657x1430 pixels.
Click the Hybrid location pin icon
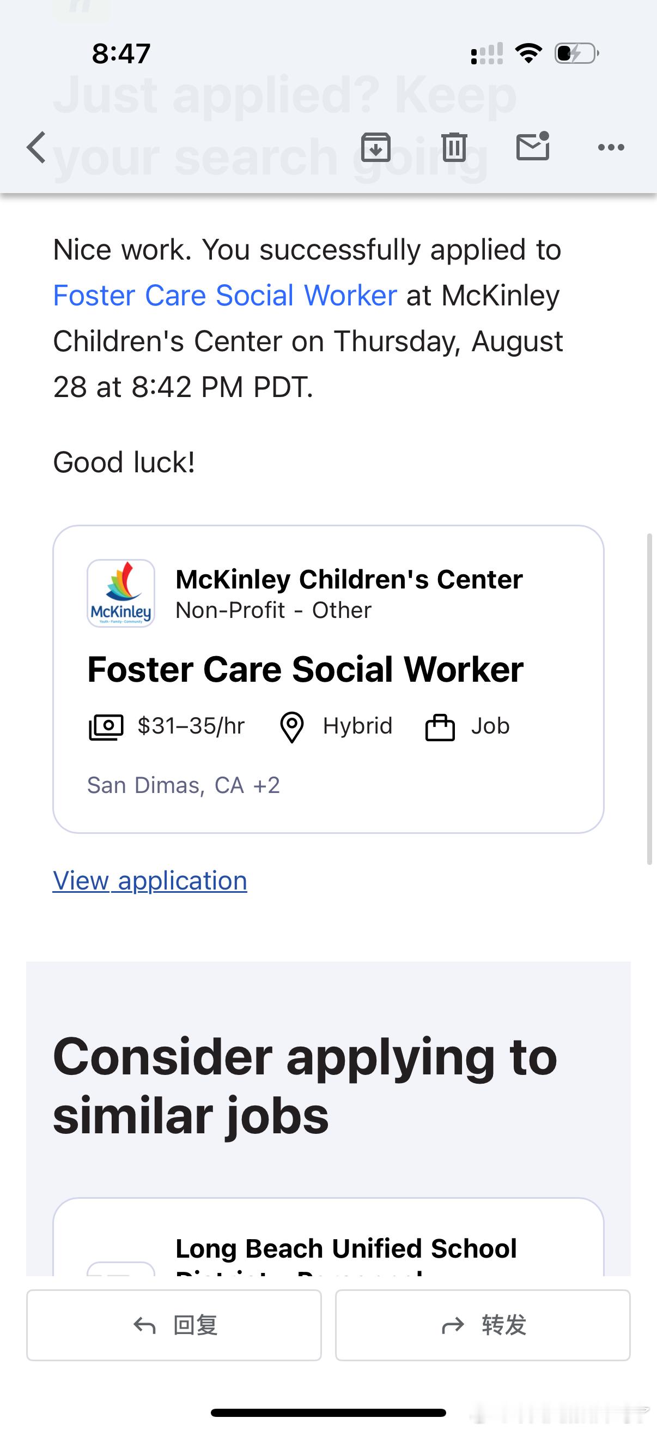tap(291, 727)
